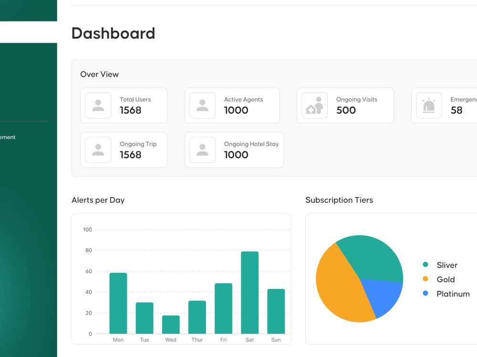Click the Emergency siren icon

[x=429, y=105]
